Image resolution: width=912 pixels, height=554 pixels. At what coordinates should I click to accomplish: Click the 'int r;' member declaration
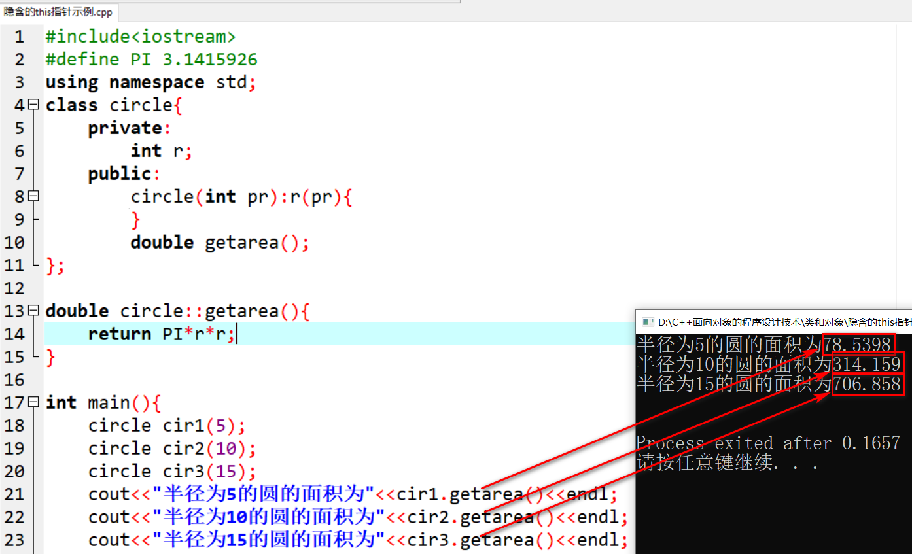(162, 151)
